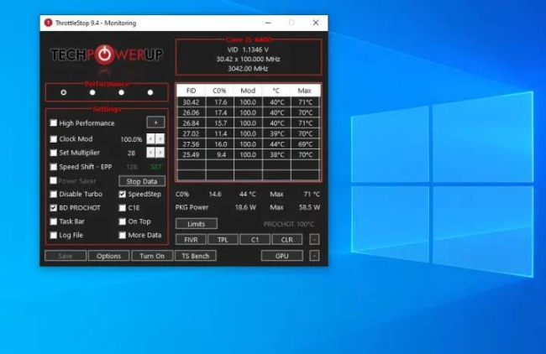This screenshot has width=546, height=354.
Task: Open the Options dialog
Action: tap(108, 256)
